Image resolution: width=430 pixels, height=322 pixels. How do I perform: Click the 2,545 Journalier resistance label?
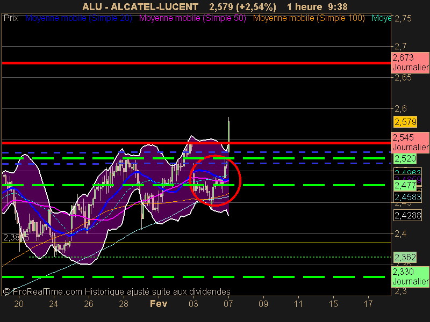[410, 142]
